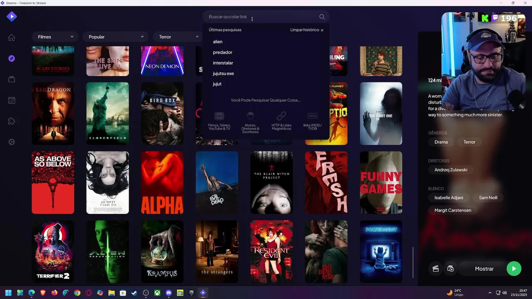Open the As Above So Below poster
532x299 pixels.
(53, 183)
